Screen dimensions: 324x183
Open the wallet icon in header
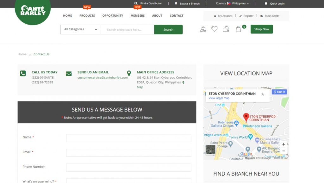click(x=226, y=29)
